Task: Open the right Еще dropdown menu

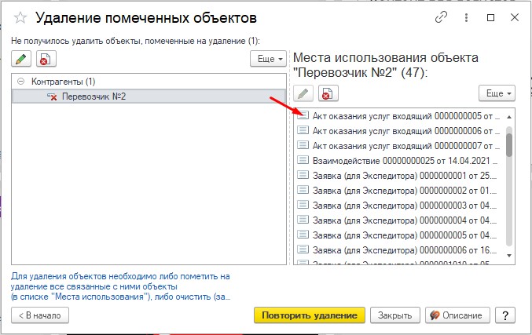Action: pos(497,93)
